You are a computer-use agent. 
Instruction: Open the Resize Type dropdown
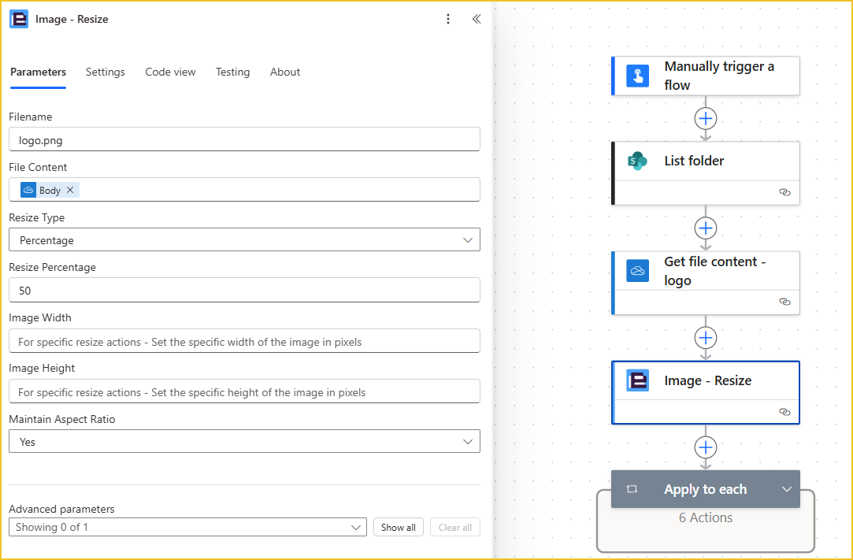coord(244,240)
